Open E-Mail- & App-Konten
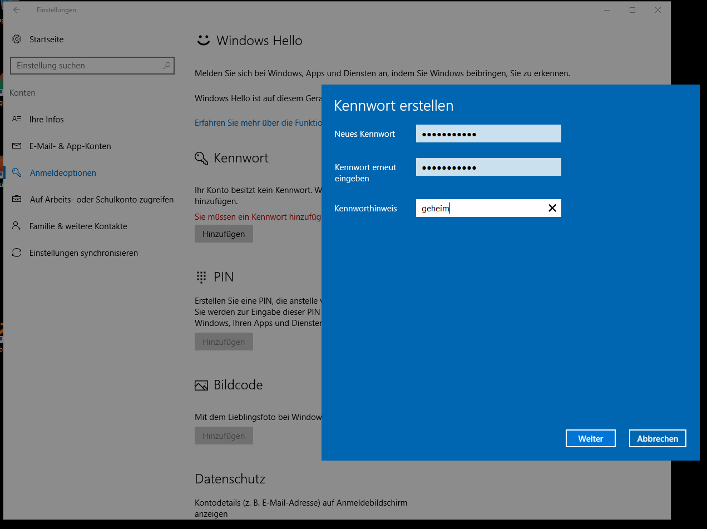The height and width of the screenshot is (529, 707). point(70,146)
